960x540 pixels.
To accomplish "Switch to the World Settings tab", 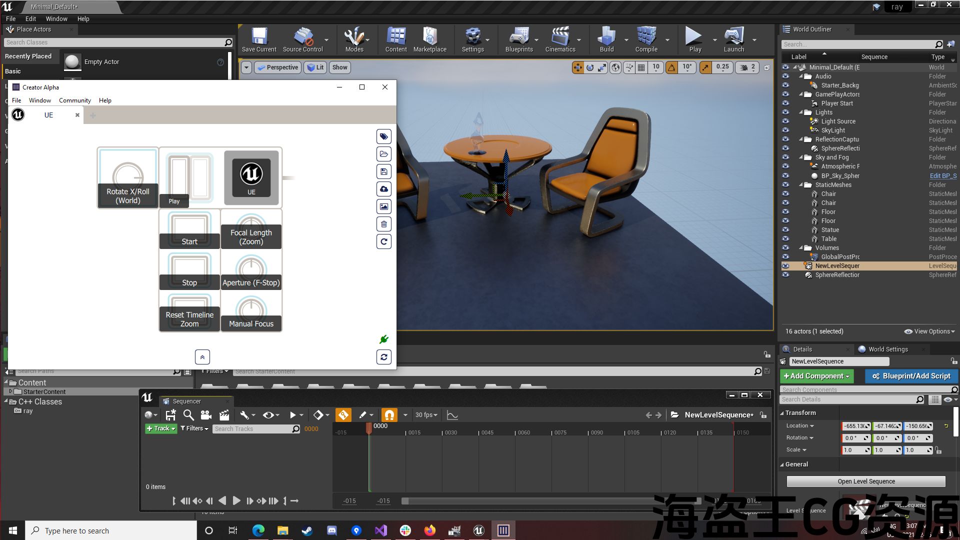I will point(887,349).
